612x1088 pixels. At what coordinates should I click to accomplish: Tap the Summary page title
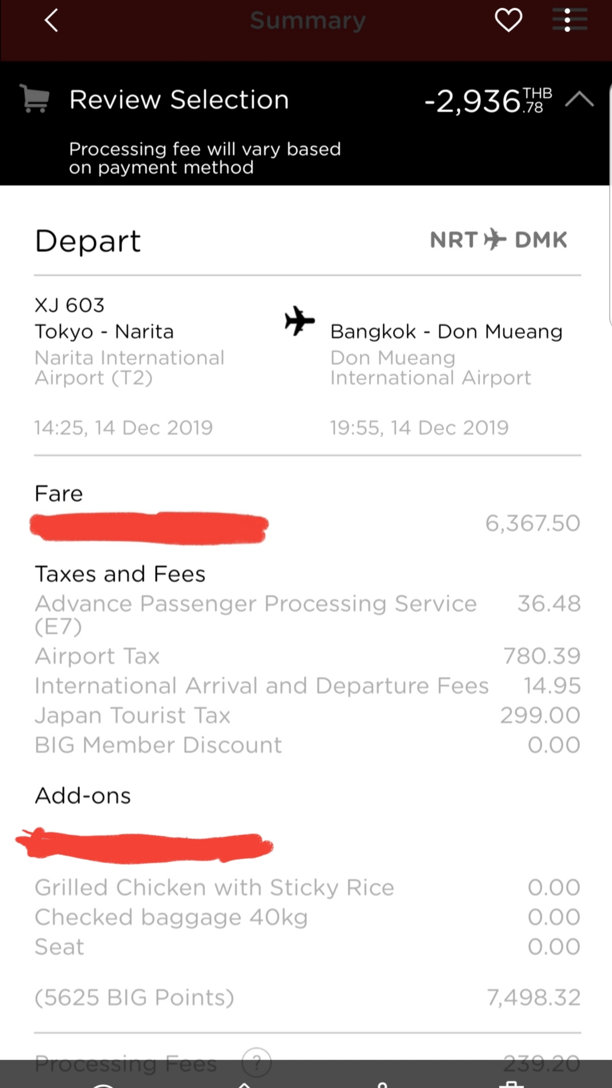(x=308, y=21)
